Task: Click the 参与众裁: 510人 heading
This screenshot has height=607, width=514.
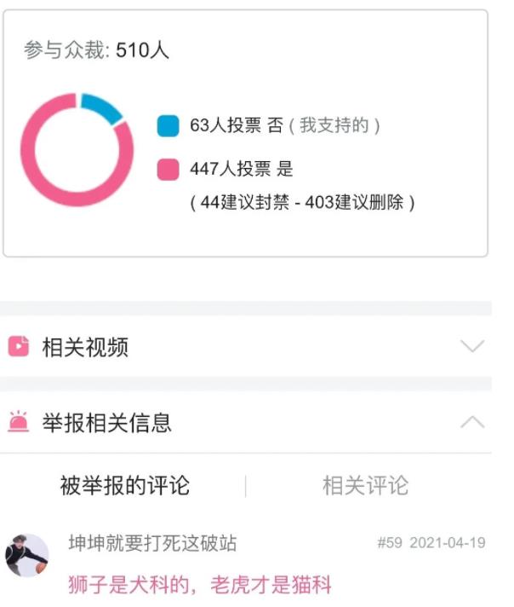Action: [96, 49]
